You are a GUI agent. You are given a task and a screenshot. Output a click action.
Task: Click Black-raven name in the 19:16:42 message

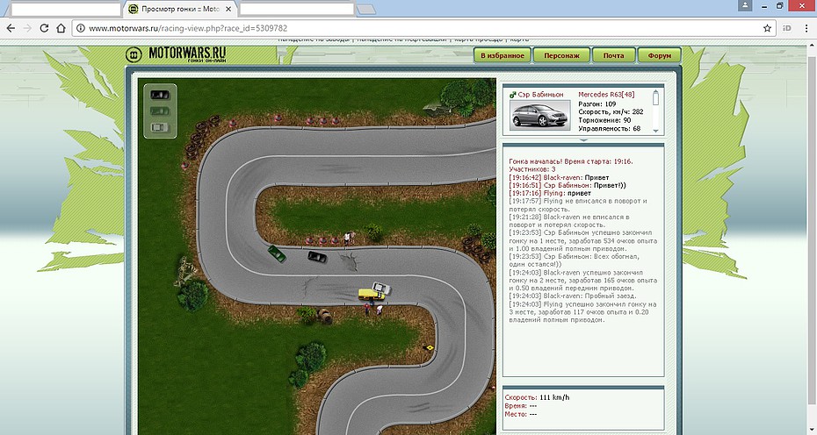[x=561, y=177]
